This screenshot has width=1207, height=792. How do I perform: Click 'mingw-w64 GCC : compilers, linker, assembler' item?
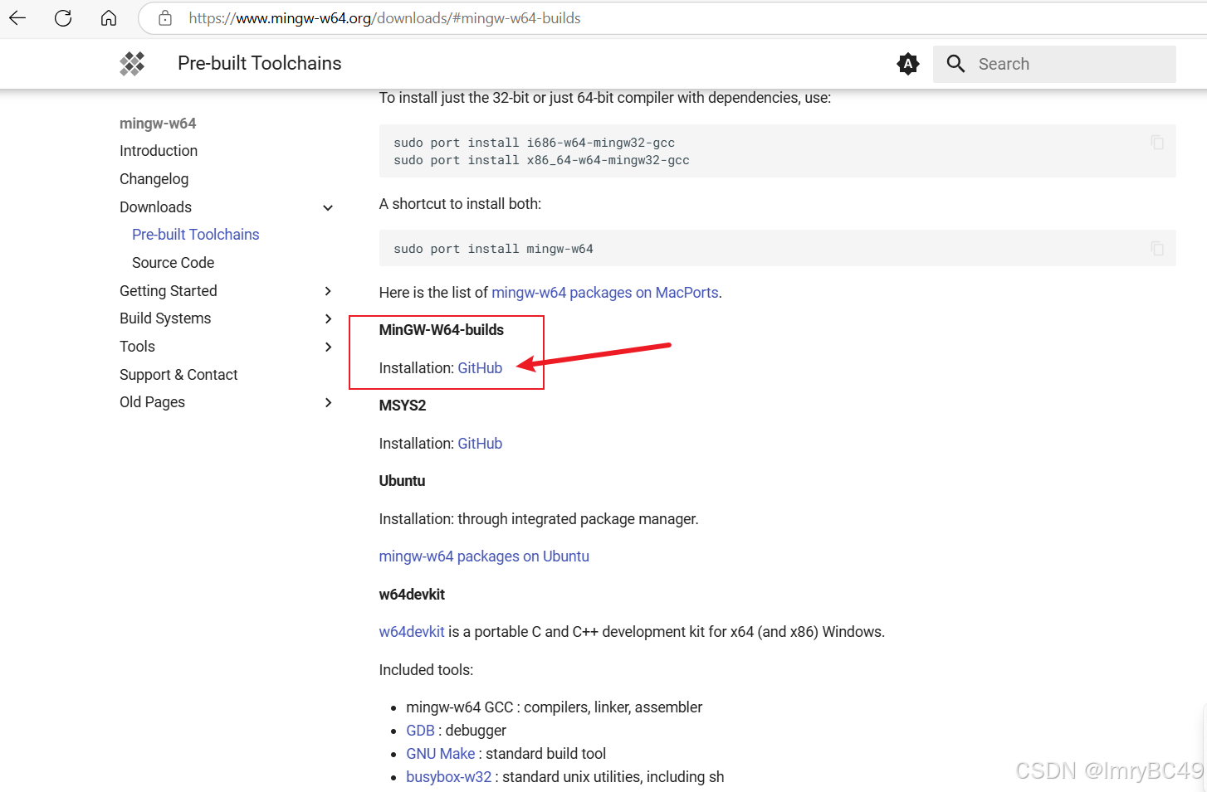[554, 707]
